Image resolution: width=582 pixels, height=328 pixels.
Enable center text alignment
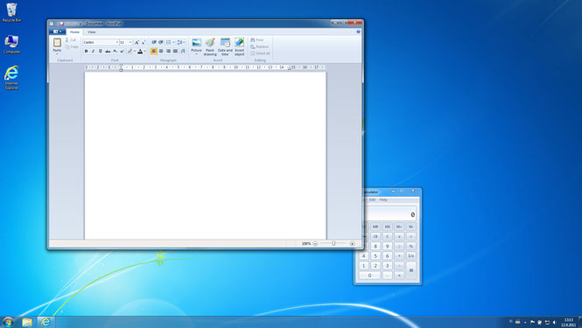pos(161,52)
